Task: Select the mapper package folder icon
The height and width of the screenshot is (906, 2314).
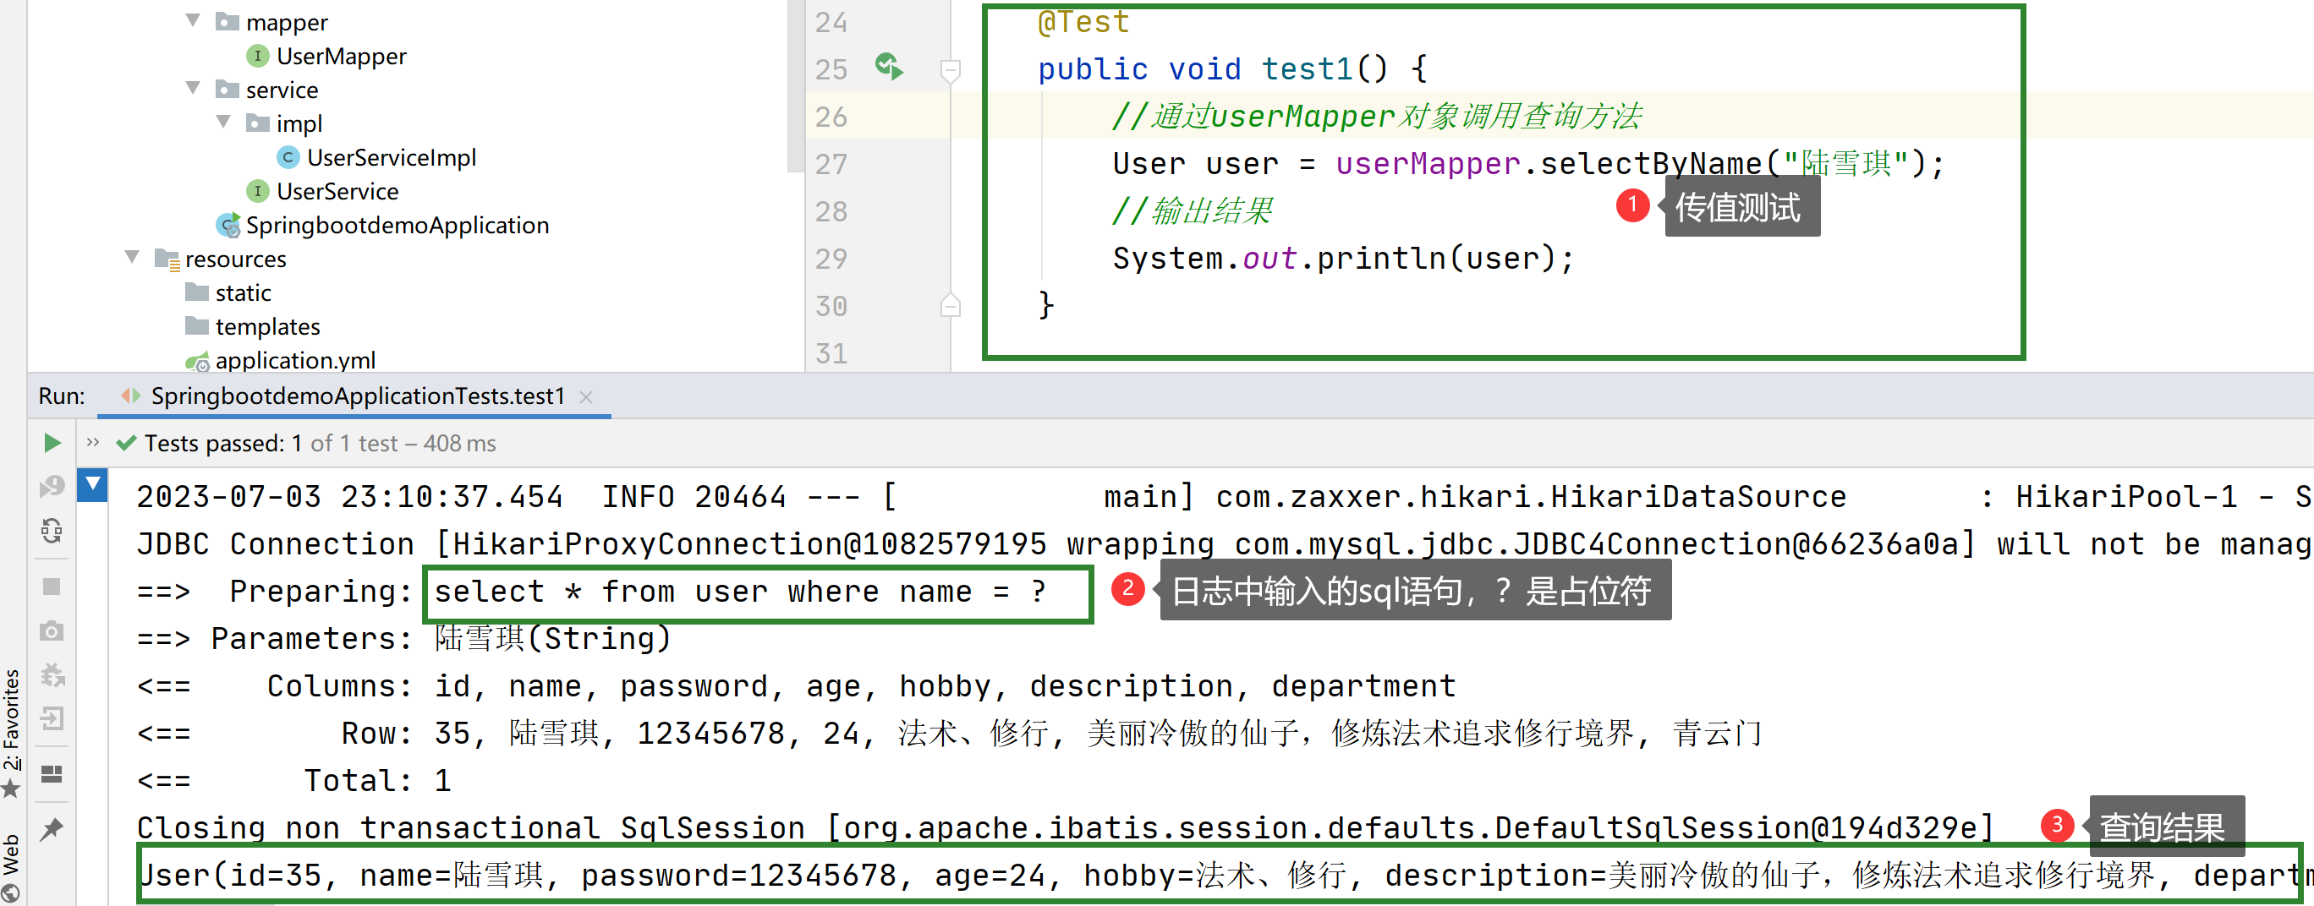Action: [228, 21]
